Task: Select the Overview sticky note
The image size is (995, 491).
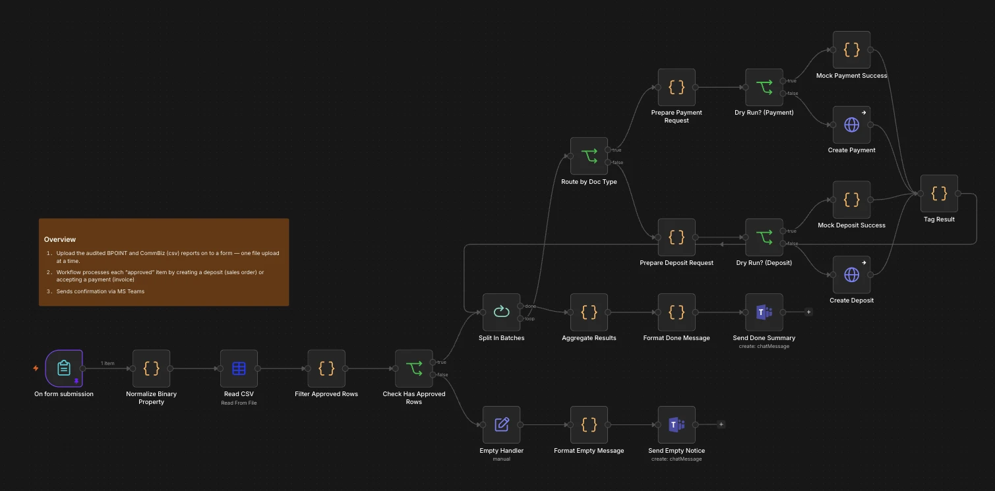Action: pos(164,262)
